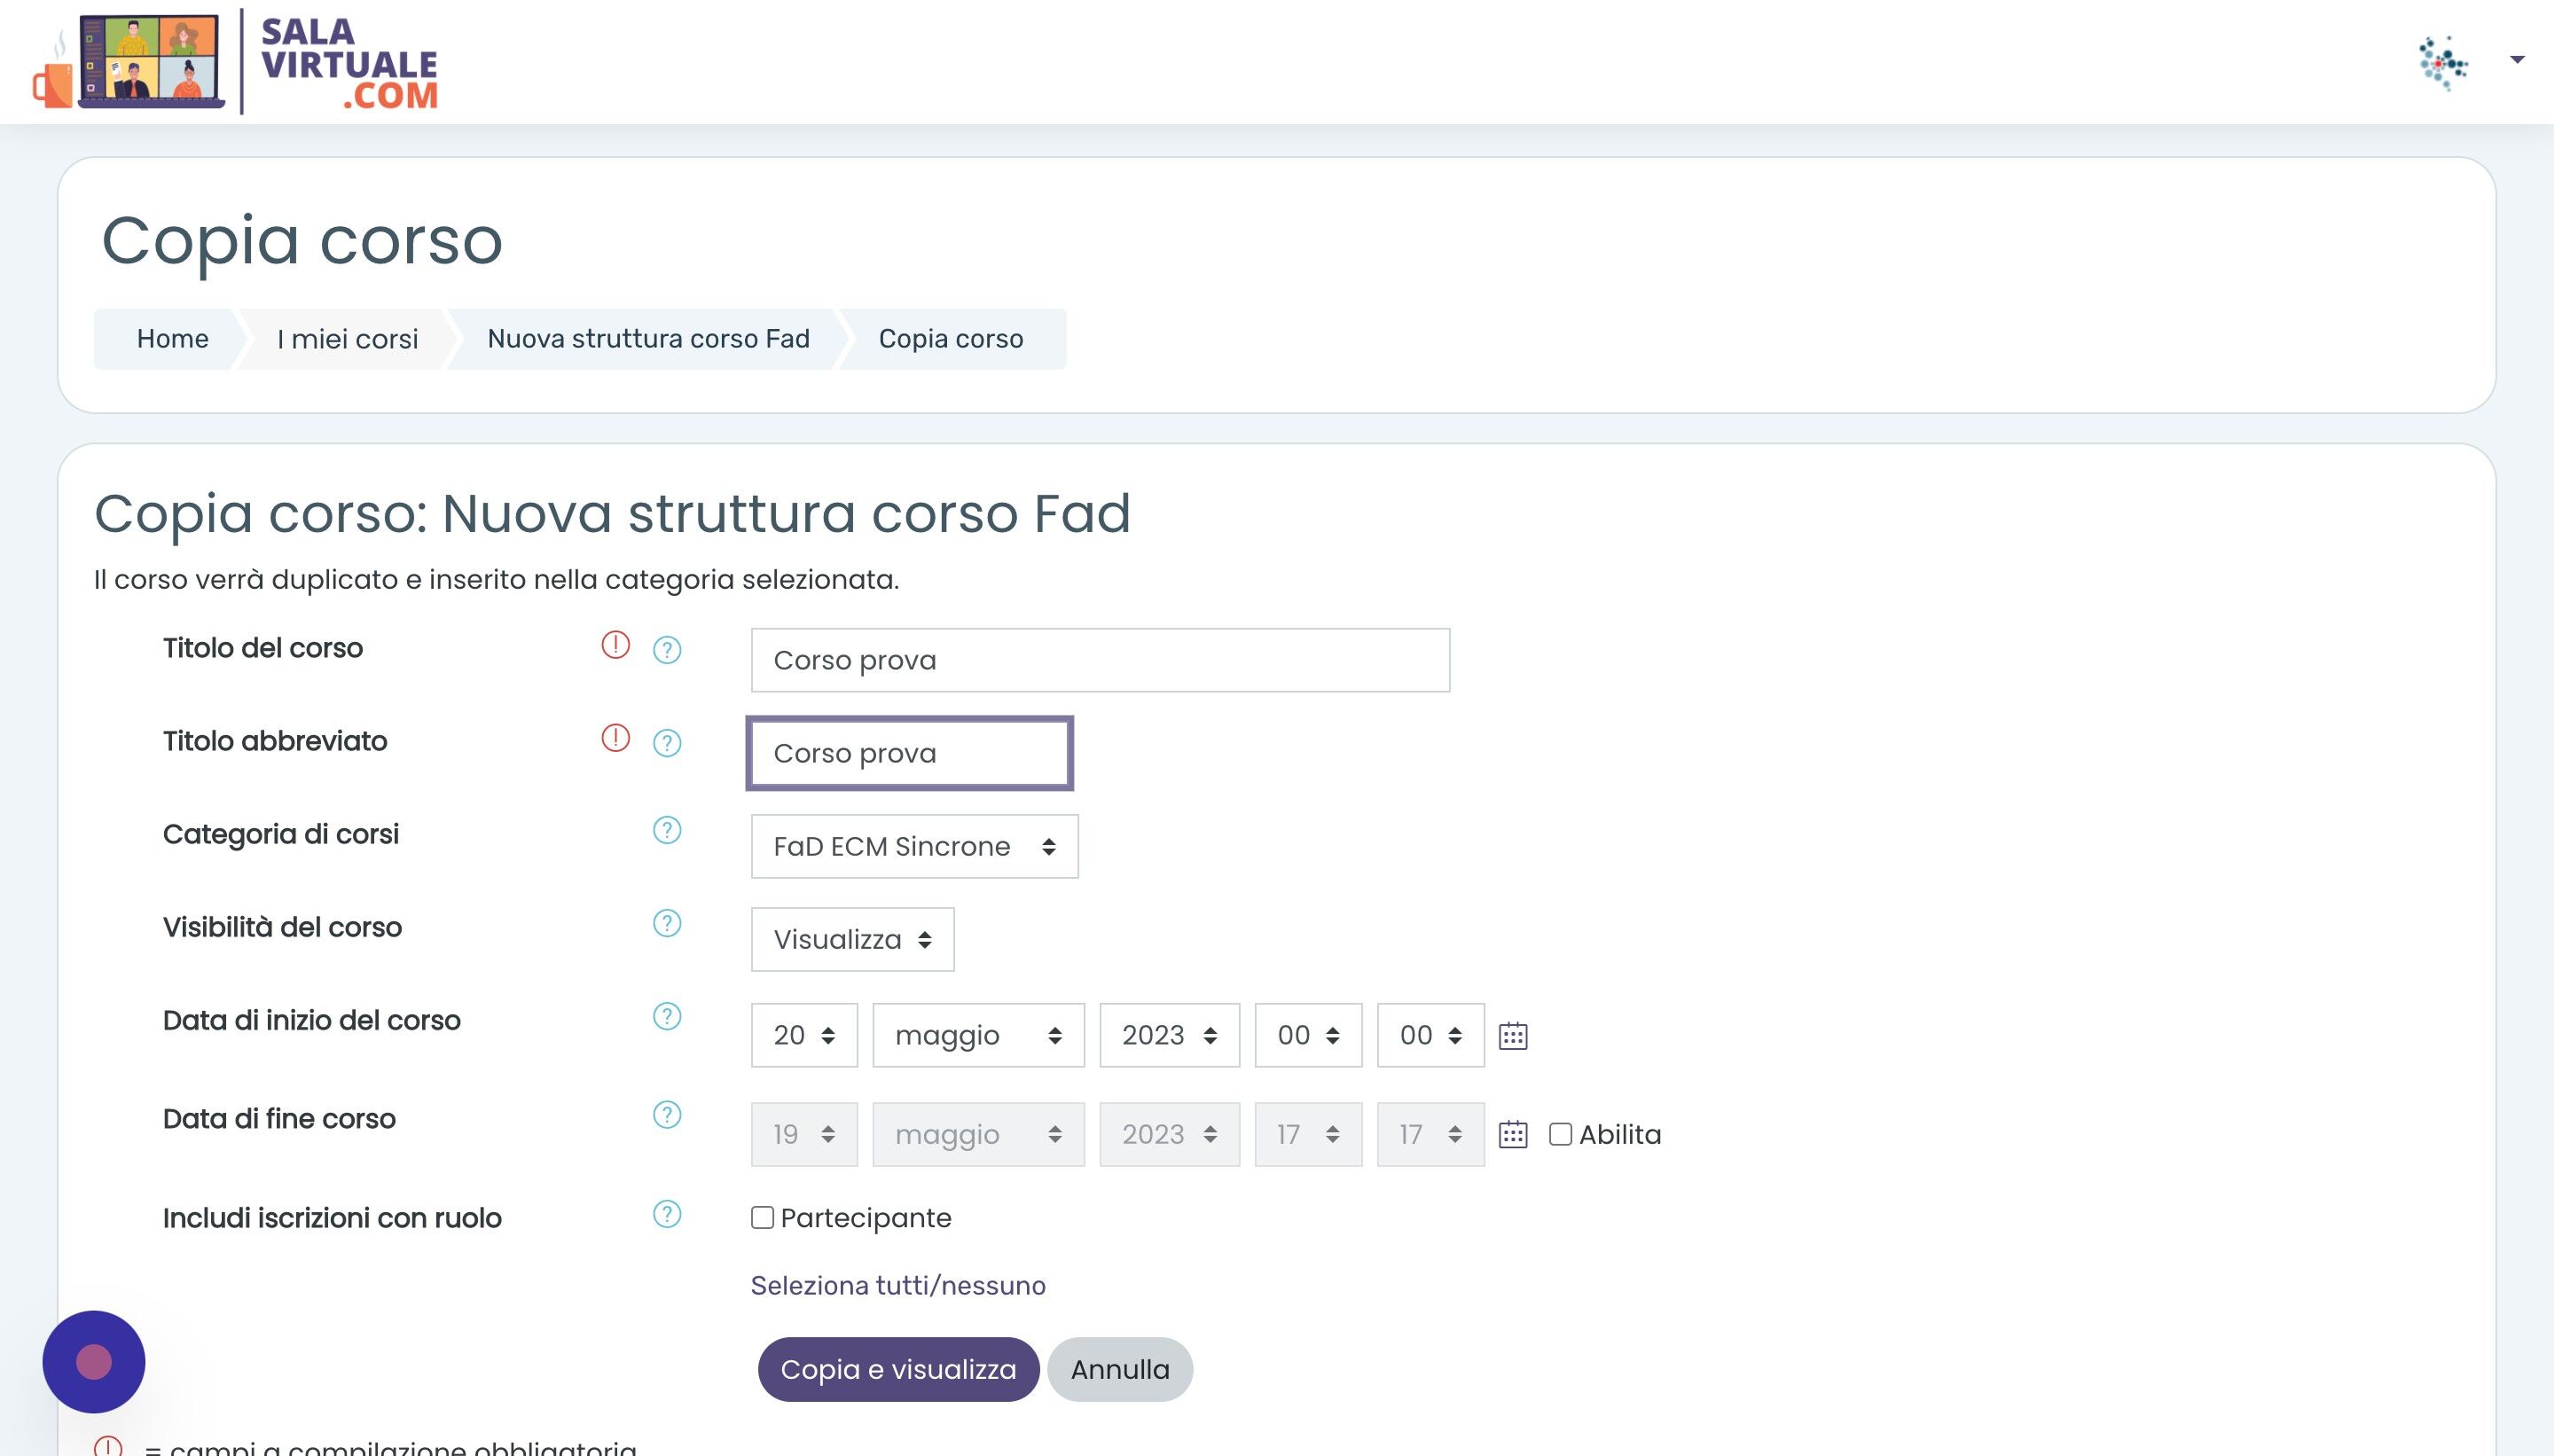Navigate to I miei corsi breadcrumb

coord(346,338)
